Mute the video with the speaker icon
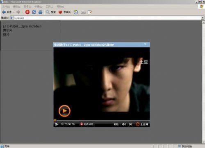Screen dimensions: 205x148 click(x=124, y=124)
